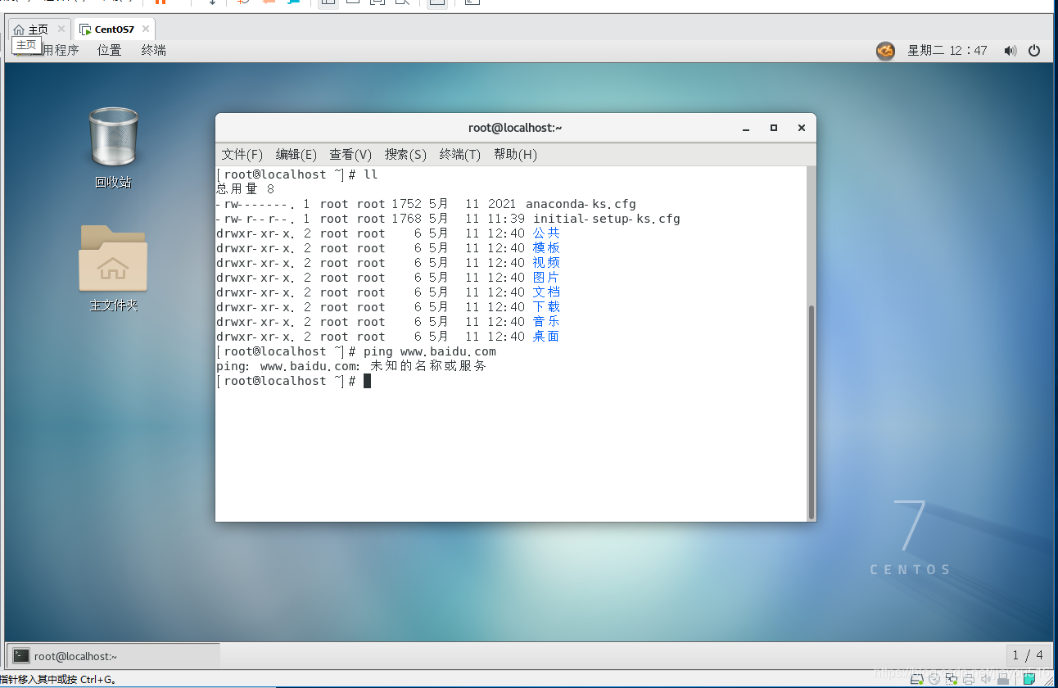Image resolution: width=1058 pixels, height=688 pixels.
Task: Click the network adapter icon in VMware status bar
Action: coord(952,679)
